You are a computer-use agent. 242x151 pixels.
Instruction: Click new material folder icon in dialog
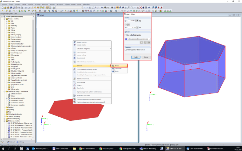(x=145, y=43)
